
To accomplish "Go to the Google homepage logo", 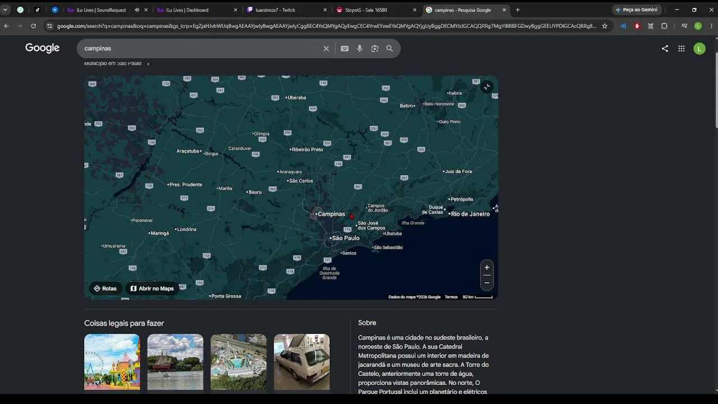I will point(42,48).
